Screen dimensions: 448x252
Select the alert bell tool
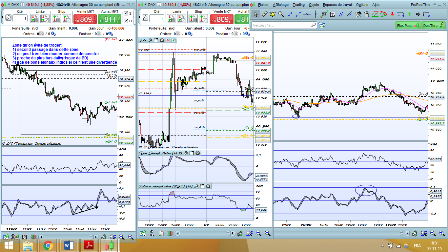[x=273, y=14]
